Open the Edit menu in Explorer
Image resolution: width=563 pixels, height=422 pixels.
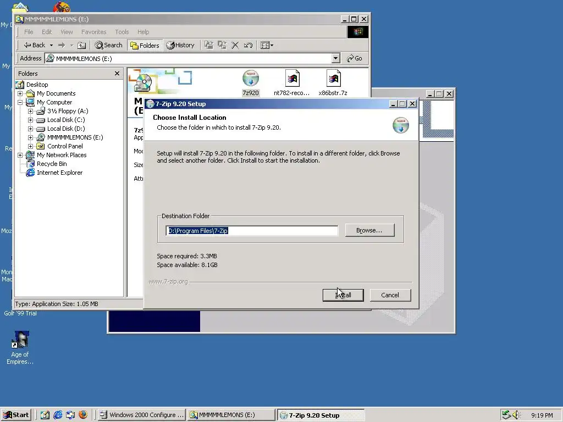(47, 32)
